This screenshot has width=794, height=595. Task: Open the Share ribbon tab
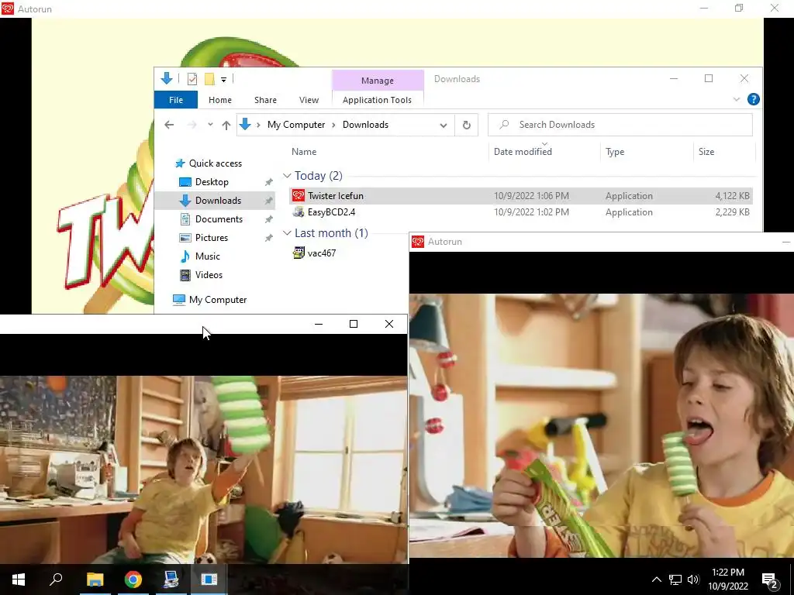[265, 100]
